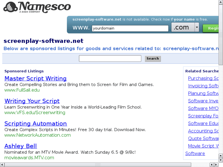Click the Related Searches heading
223x167 pixels.
(x=202, y=71)
